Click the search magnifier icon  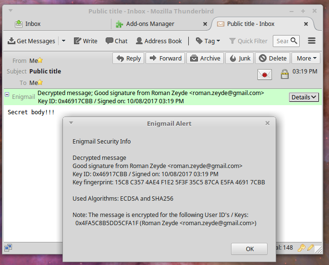[x=294, y=41]
